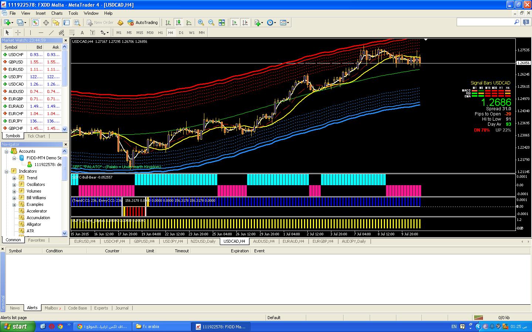
Task: Select the Vertical Line drawing tool
Action: (x=31, y=32)
